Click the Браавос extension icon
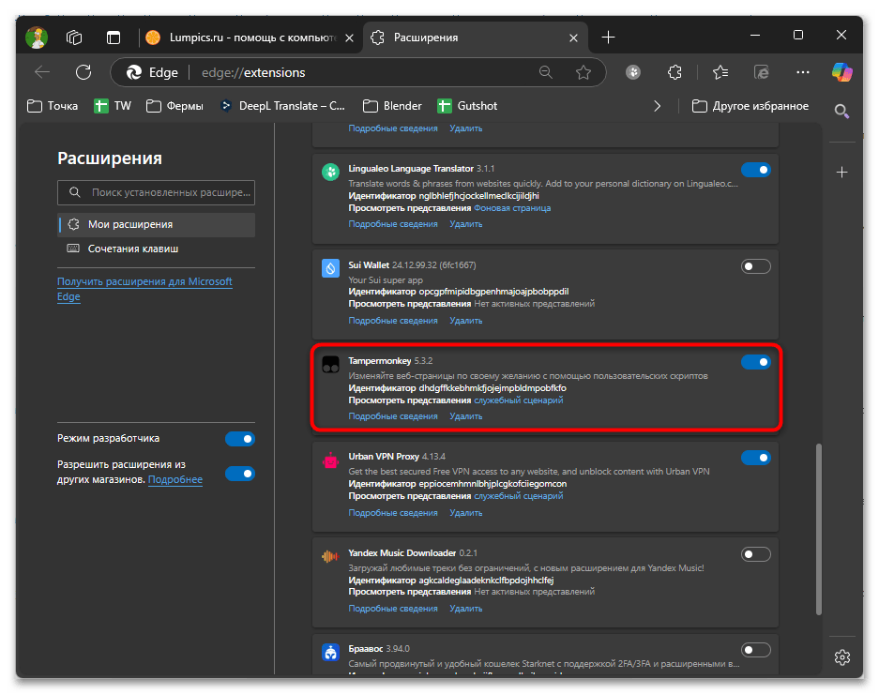This screenshot has height=694, width=879. pos(331,653)
